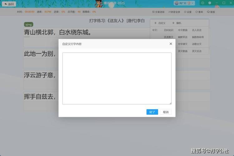
Task: Select the 优美散文 category
Action: click(x=168, y=37)
